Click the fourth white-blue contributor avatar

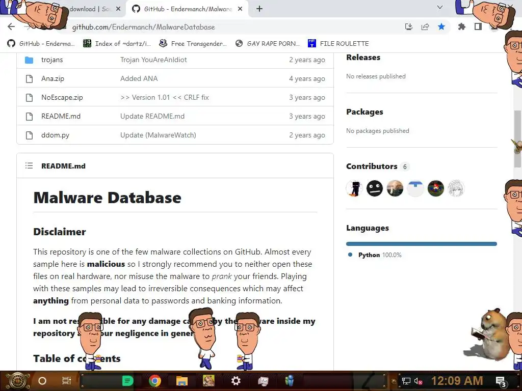click(415, 188)
